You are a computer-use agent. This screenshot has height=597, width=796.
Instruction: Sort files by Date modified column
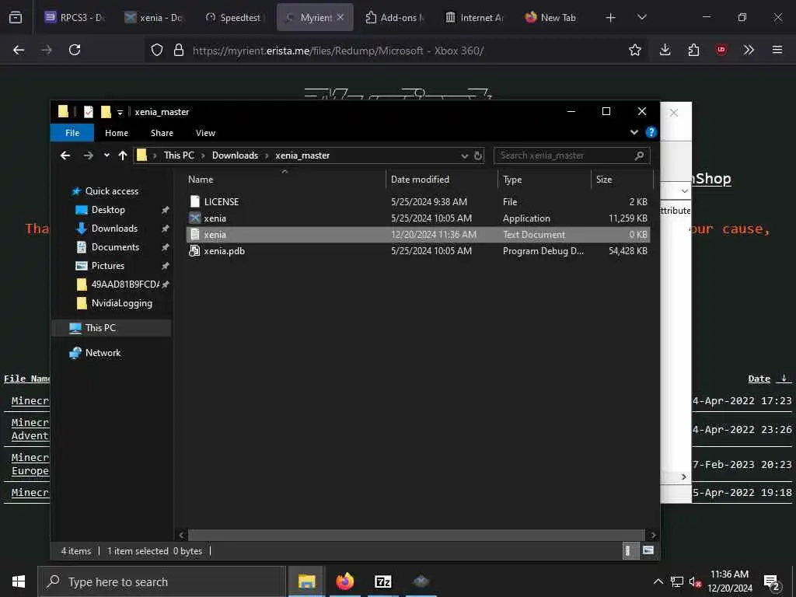pyautogui.click(x=442, y=180)
